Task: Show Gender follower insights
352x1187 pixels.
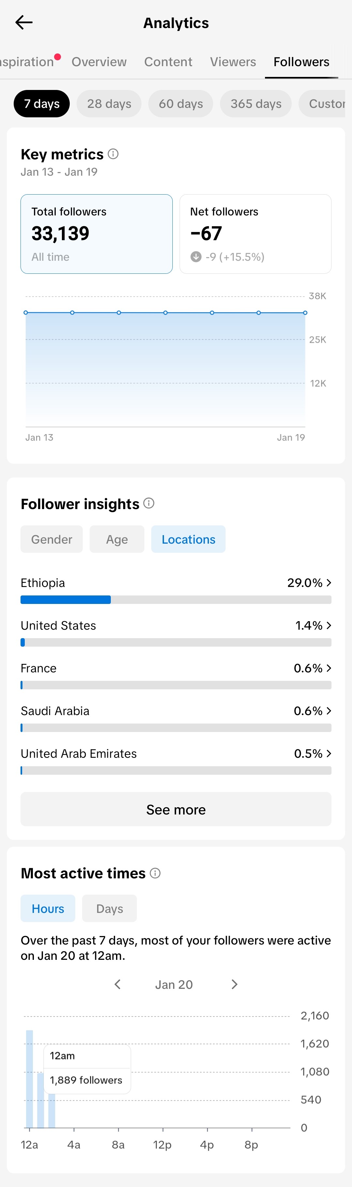Action: coord(51,539)
